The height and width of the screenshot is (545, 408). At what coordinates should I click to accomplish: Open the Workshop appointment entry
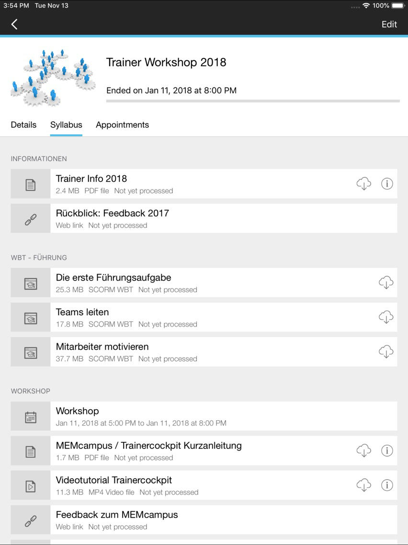tap(204, 416)
